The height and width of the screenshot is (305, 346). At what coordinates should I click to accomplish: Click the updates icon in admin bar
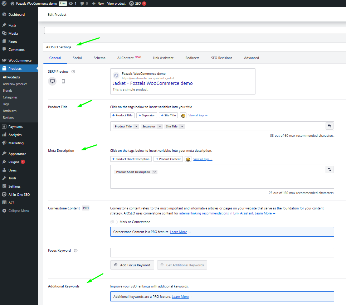point(71,4)
